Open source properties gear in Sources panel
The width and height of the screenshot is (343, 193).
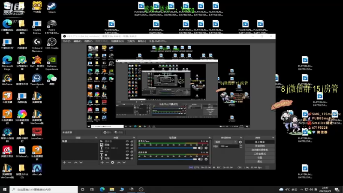(113, 163)
